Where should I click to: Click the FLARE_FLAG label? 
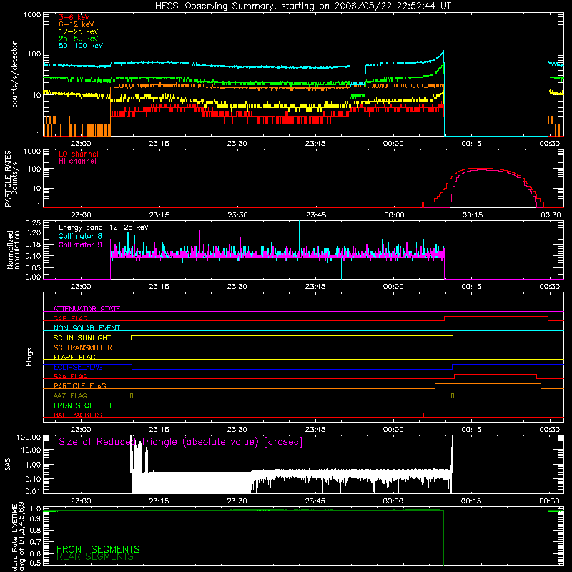point(74,357)
